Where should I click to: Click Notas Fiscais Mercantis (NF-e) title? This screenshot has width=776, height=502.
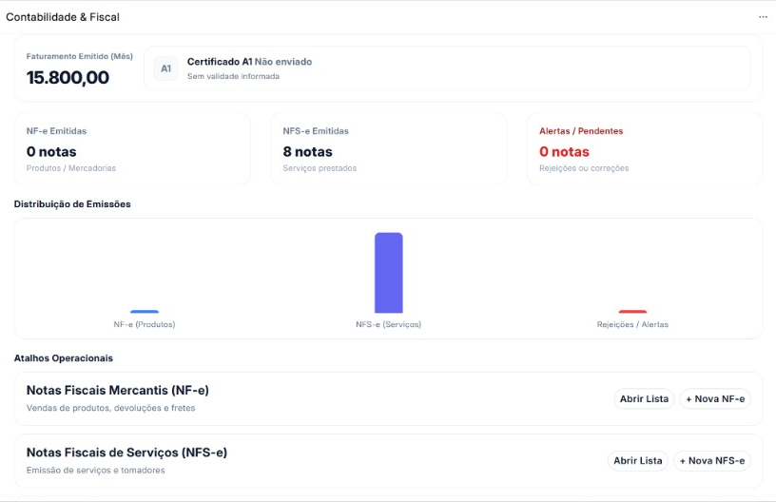[118, 390]
